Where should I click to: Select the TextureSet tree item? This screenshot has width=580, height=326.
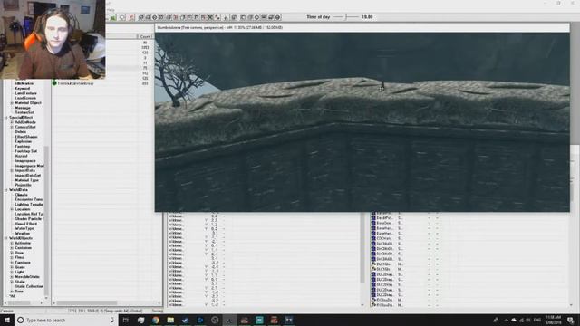24,112
